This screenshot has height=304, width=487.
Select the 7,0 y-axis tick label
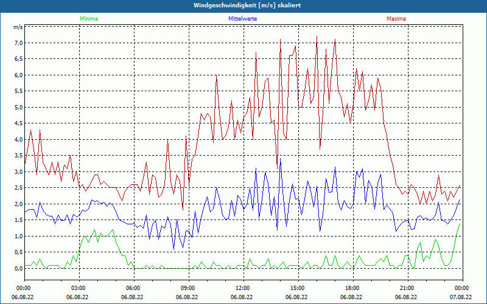pos(18,43)
